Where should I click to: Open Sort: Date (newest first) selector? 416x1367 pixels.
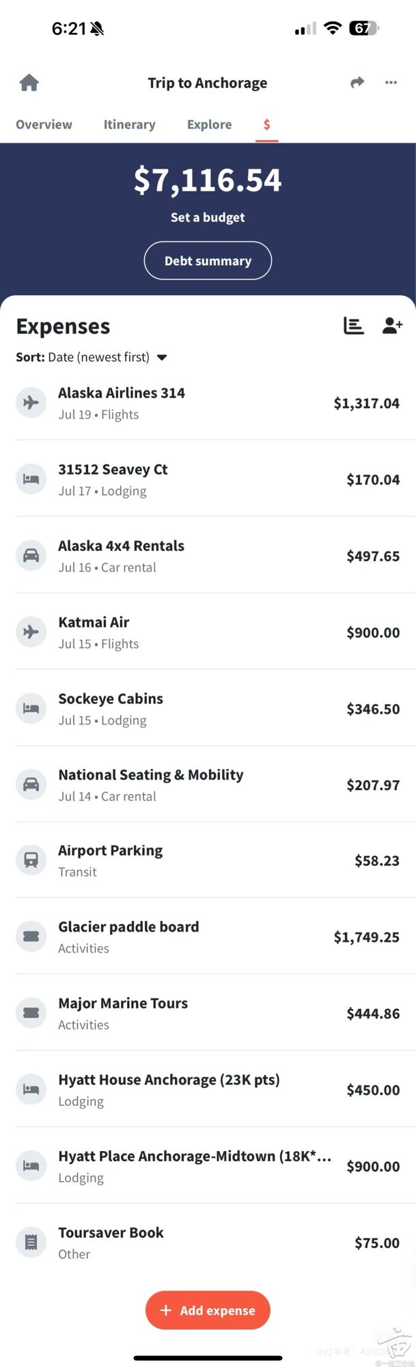click(92, 357)
